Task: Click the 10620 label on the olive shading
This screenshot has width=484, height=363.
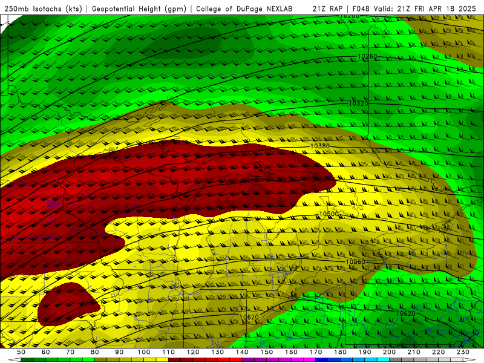Action: [249, 317]
